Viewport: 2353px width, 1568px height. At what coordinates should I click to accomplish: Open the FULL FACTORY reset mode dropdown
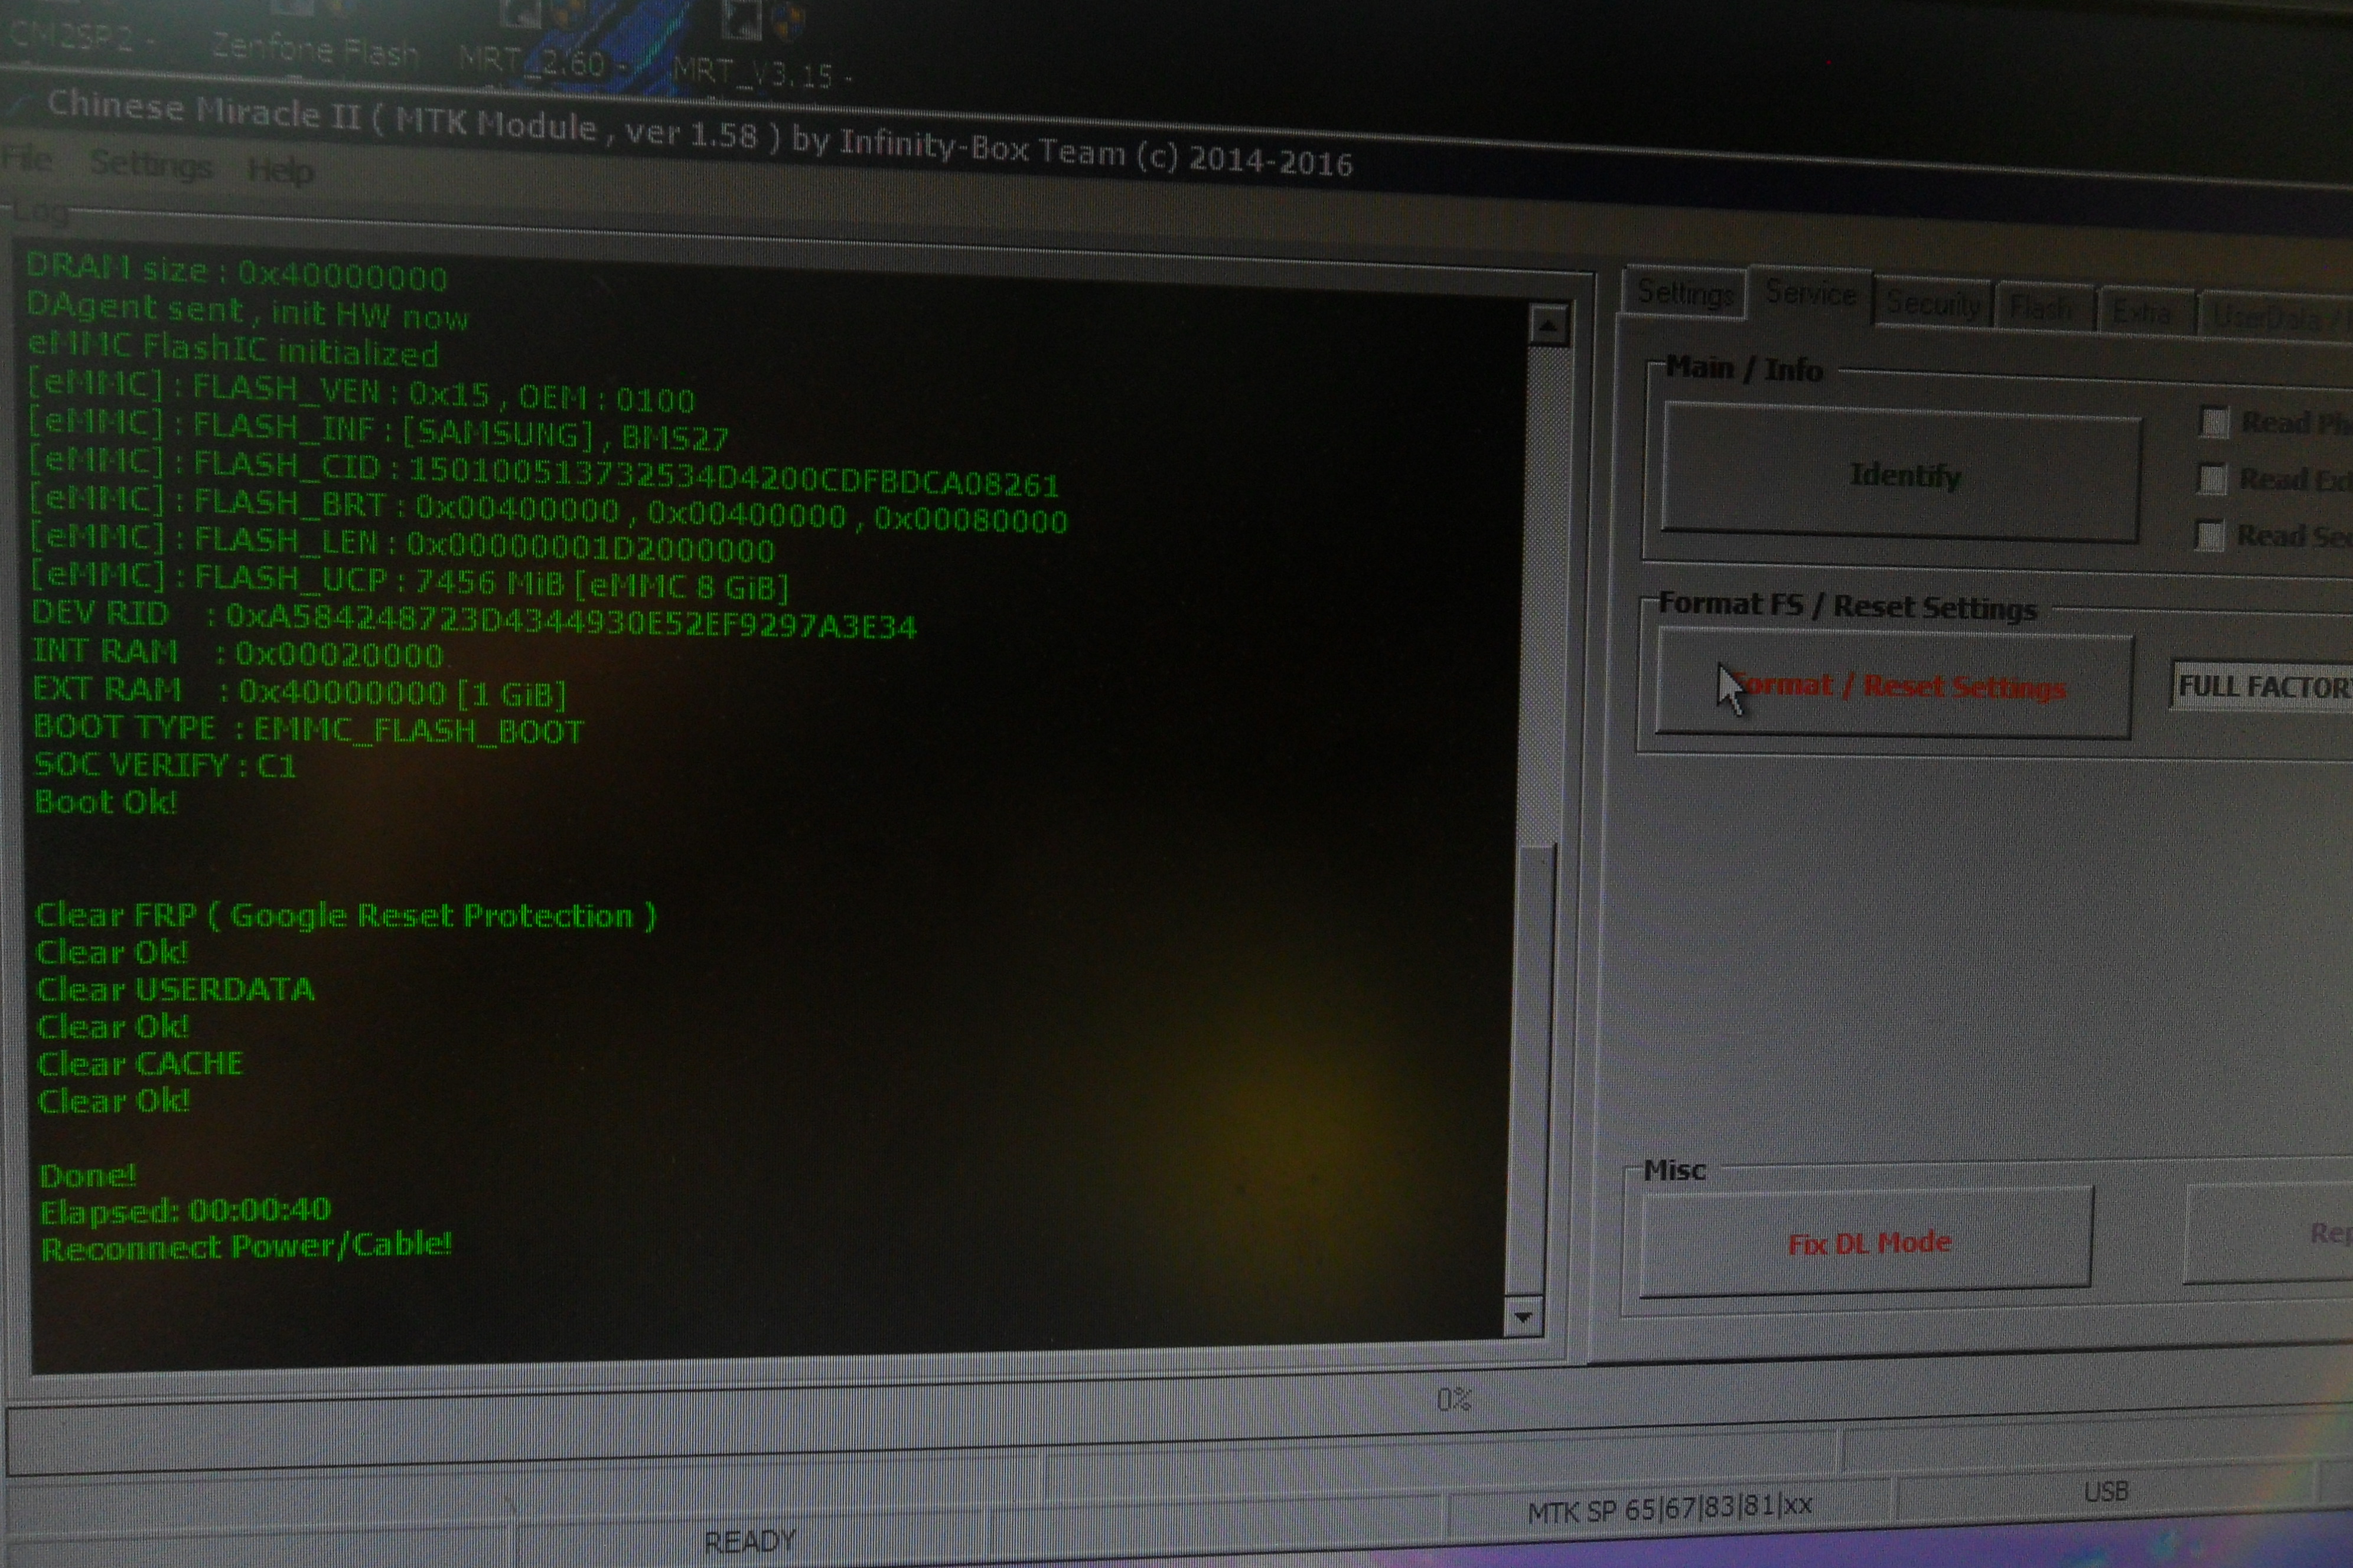click(x=2263, y=687)
